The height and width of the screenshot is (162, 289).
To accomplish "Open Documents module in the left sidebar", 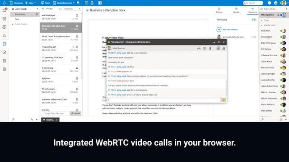I will 5,44.
